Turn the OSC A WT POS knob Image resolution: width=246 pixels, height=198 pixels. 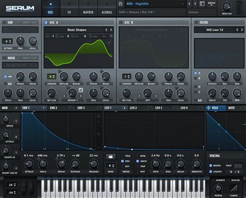(x=51, y=93)
